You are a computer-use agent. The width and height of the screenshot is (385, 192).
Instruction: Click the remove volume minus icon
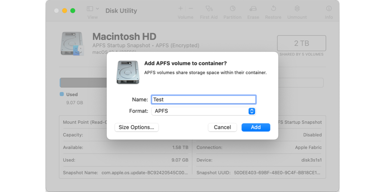point(191,8)
